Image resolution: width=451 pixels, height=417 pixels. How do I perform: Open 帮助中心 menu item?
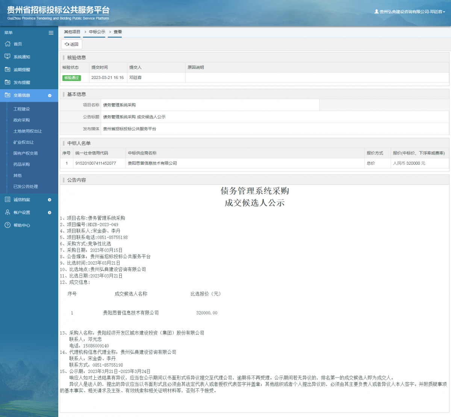(x=29, y=225)
